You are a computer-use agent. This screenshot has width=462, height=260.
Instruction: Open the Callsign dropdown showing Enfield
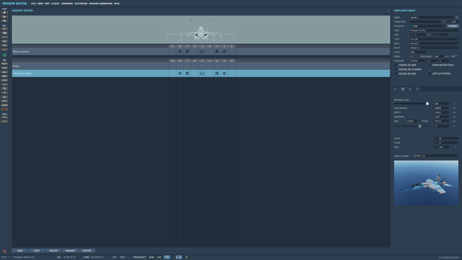(x=418, y=61)
